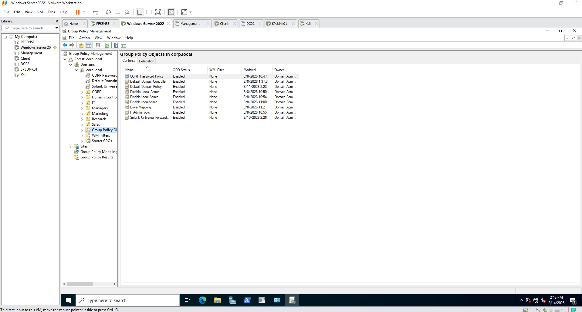Open the snapshot manager wrench-clock icon

click(x=127, y=12)
